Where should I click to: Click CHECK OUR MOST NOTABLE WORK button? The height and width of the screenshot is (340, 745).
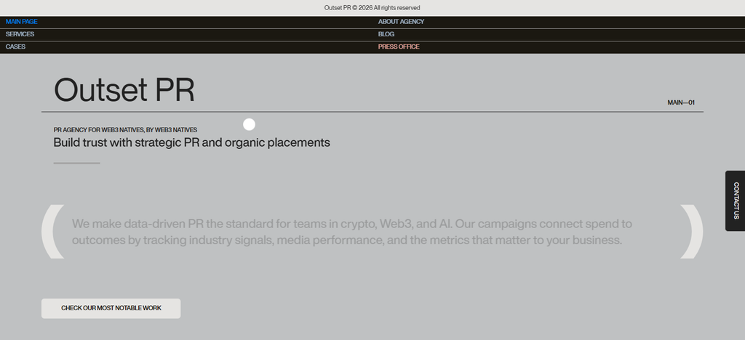pyautogui.click(x=111, y=308)
